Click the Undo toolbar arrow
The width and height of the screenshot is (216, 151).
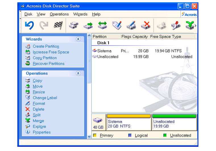click(29, 25)
